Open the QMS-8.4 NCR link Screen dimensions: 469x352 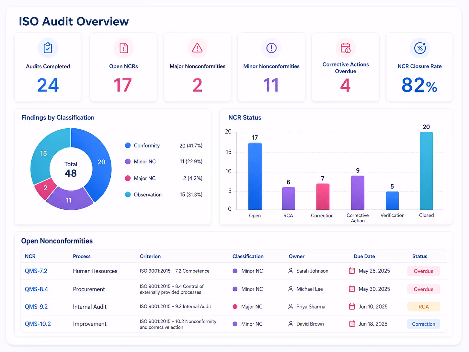click(x=36, y=289)
